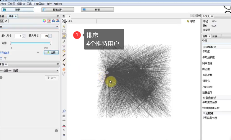The image size is (231, 140).
Task: Click the 平均度 statistic row
Action: coord(206,52)
